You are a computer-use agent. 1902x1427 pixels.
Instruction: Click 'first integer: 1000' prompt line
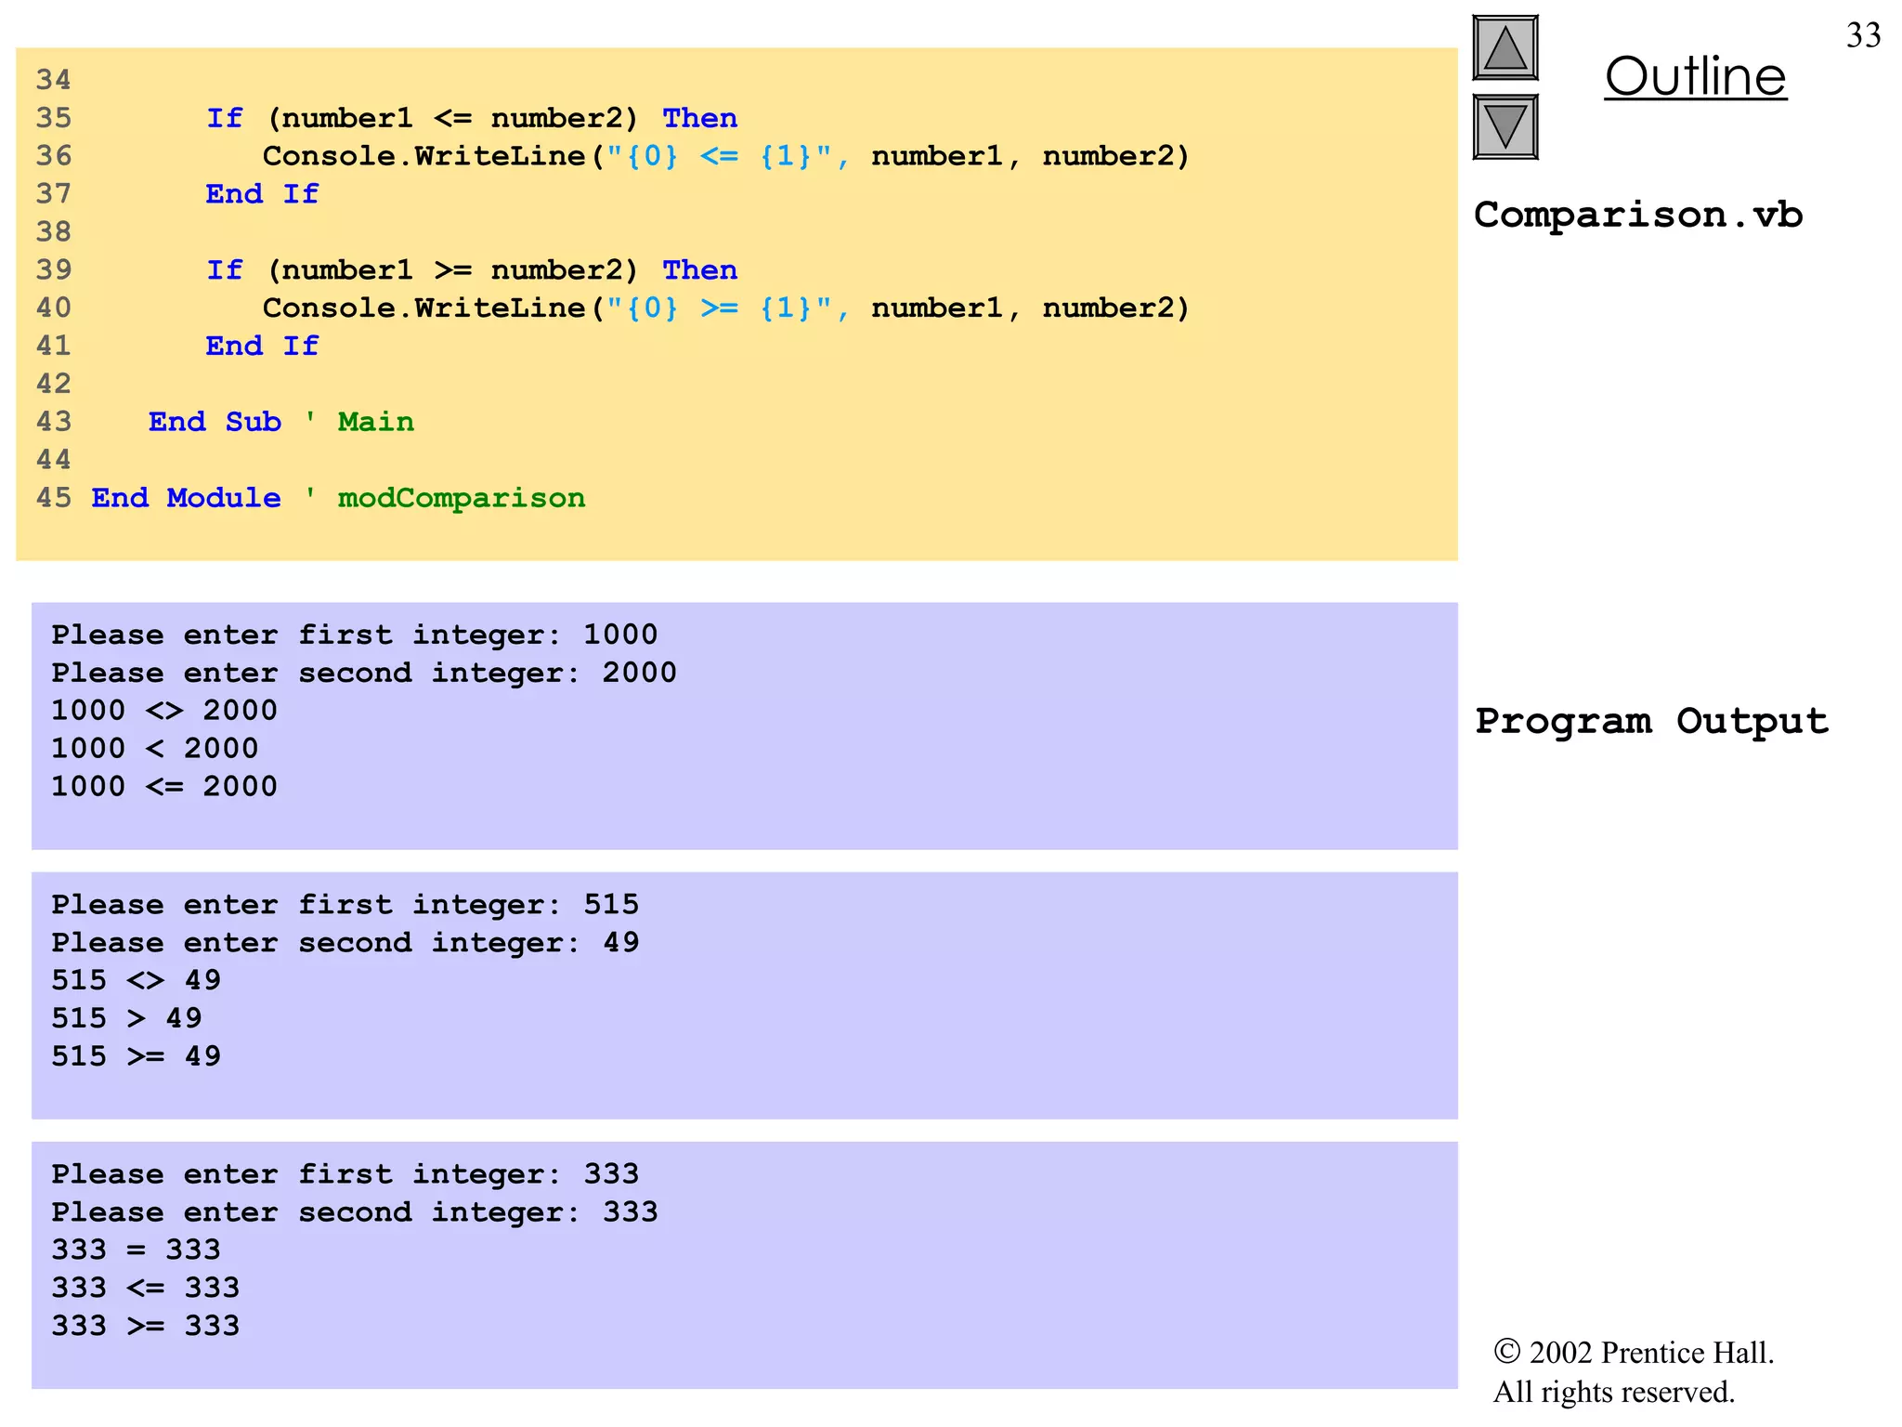354,635
